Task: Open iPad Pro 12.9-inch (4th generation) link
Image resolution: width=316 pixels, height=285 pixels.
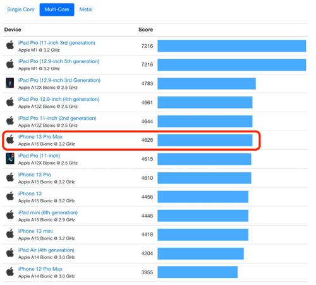Action: (x=59, y=99)
